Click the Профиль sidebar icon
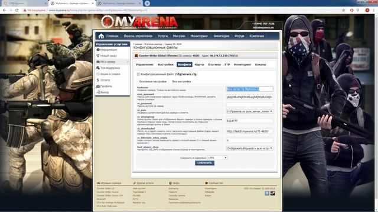The width and height of the screenshot is (378, 212). 98,86
